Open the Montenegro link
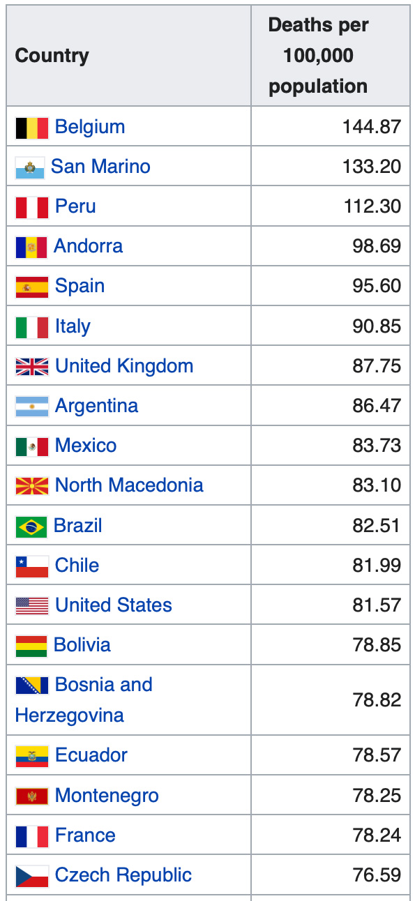415x901 pixels. (107, 796)
